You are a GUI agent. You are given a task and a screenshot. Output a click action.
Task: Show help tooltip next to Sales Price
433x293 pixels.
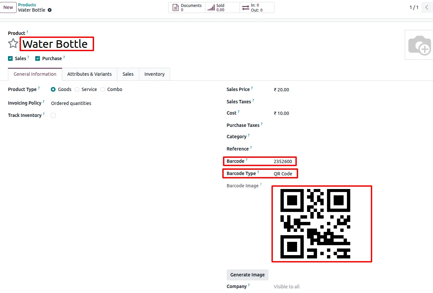[x=252, y=88]
